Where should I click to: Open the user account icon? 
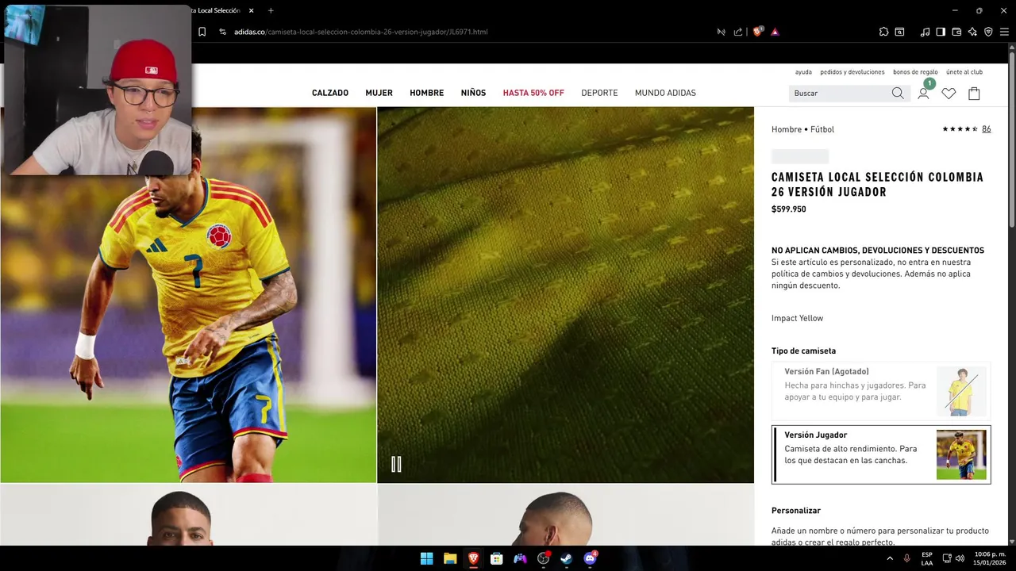[923, 94]
